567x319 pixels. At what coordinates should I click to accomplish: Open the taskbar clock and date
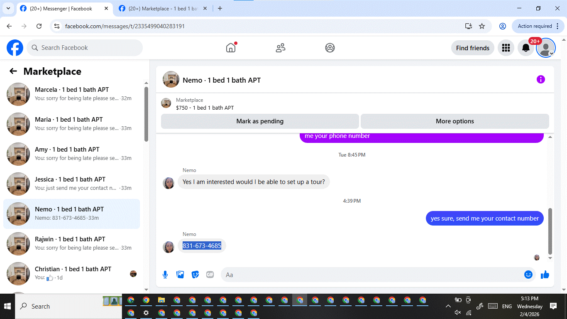point(530,307)
